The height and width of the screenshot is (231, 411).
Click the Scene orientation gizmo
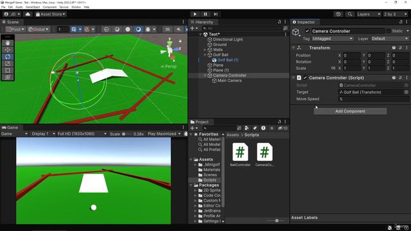(x=170, y=49)
